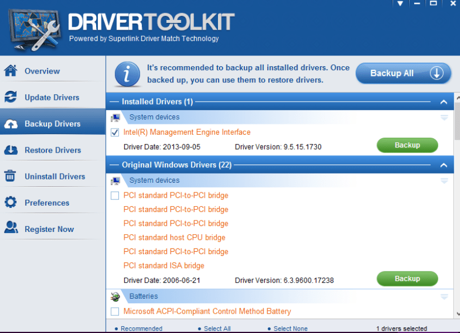Check the first PCI-to-PCI bridge checkbox
Viewport: 460px width, 333px height.
(x=115, y=196)
